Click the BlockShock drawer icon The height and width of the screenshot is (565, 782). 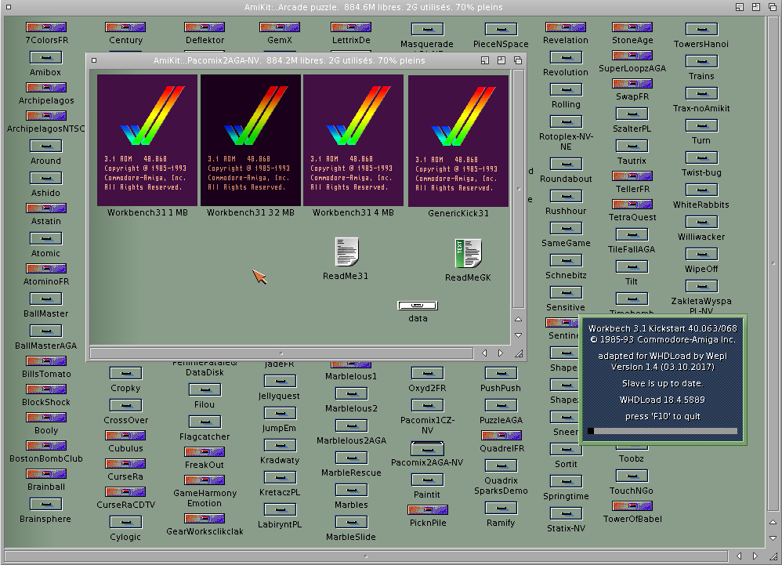[46, 389]
